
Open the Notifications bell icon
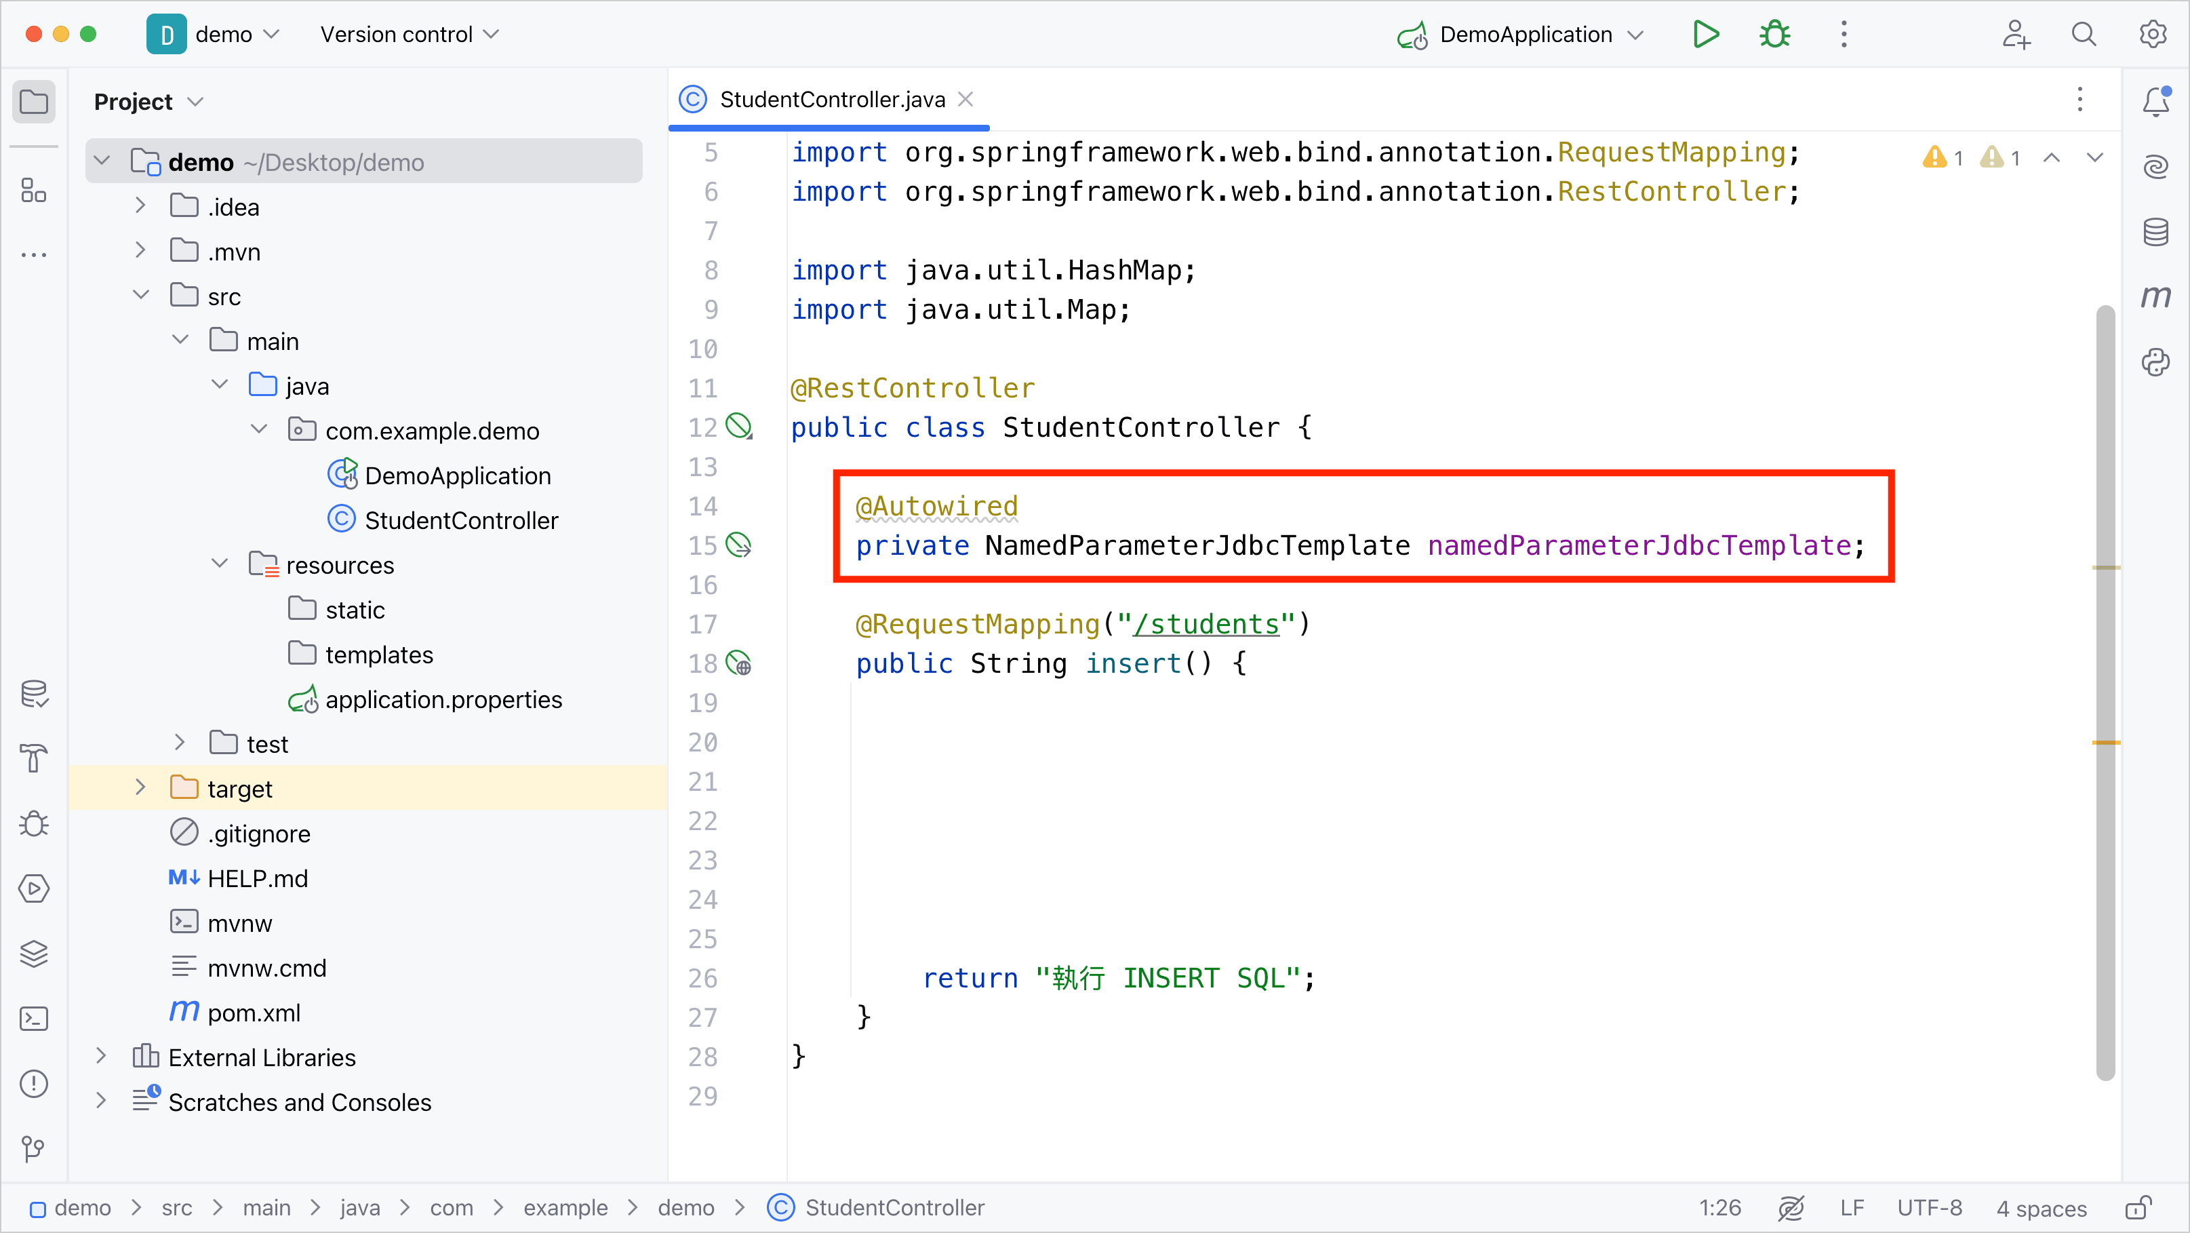[2156, 101]
